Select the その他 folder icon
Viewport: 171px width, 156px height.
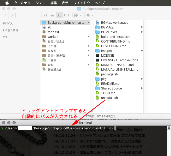[44, 46]
